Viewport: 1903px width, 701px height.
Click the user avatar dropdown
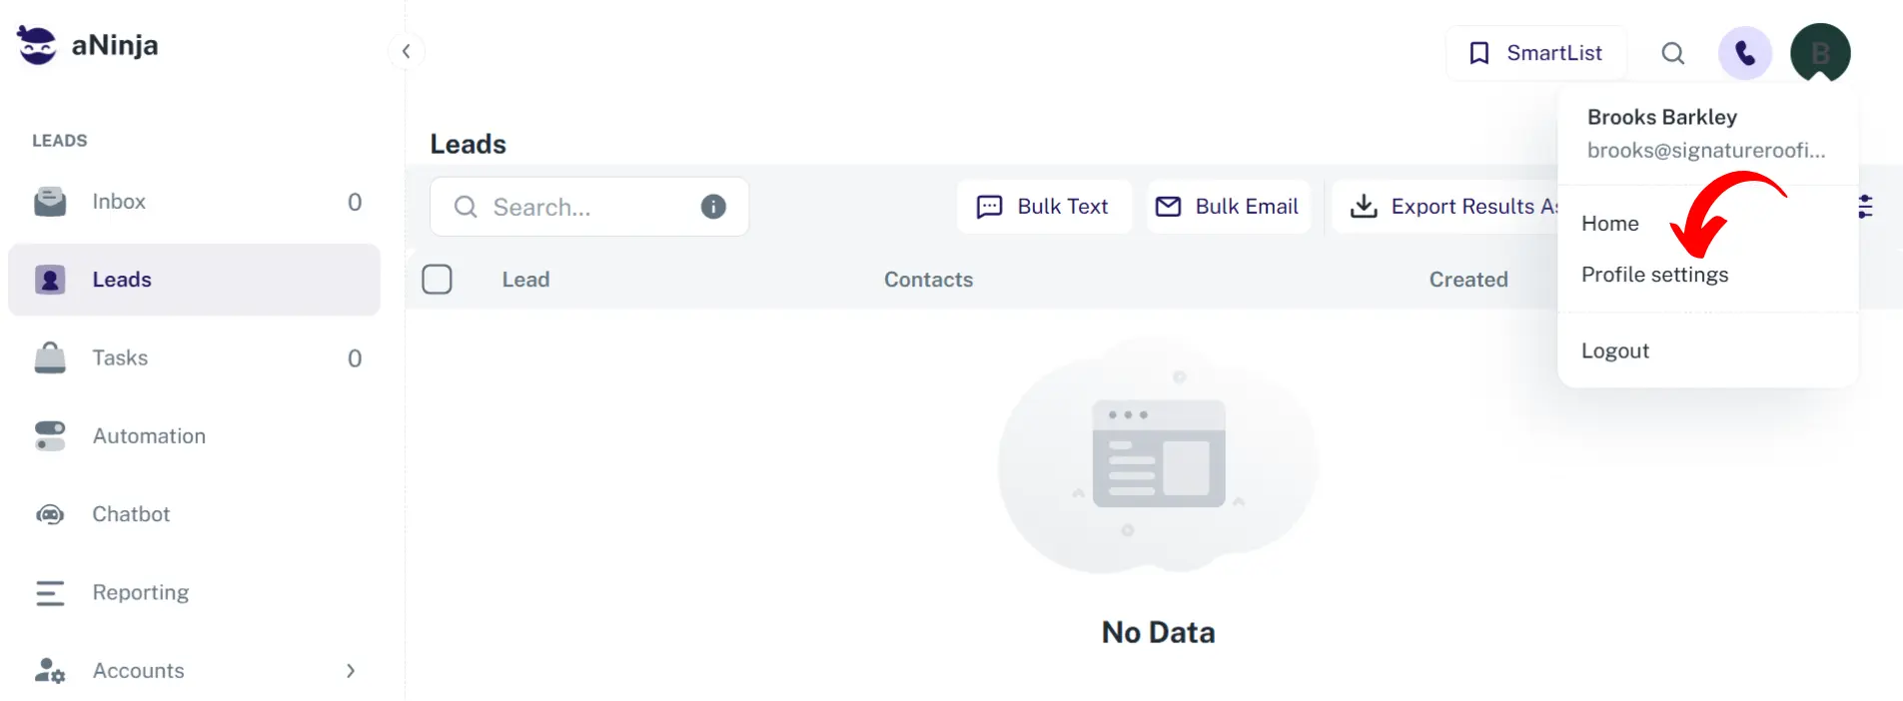[1820, 53]
